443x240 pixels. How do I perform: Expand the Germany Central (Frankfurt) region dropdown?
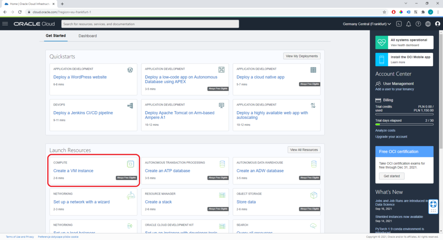[367, 24]
